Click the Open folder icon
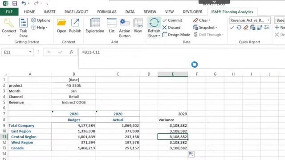 tap(61, 23)
